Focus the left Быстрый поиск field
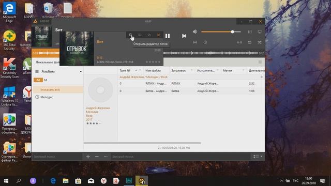 57,157
